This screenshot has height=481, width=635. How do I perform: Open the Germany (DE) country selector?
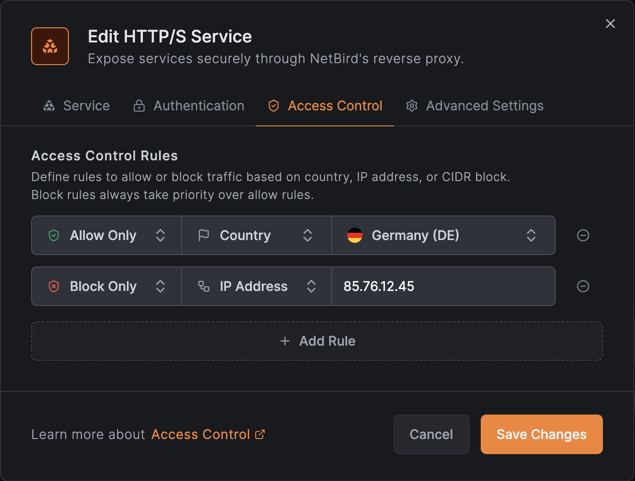(x=443, y=235)
